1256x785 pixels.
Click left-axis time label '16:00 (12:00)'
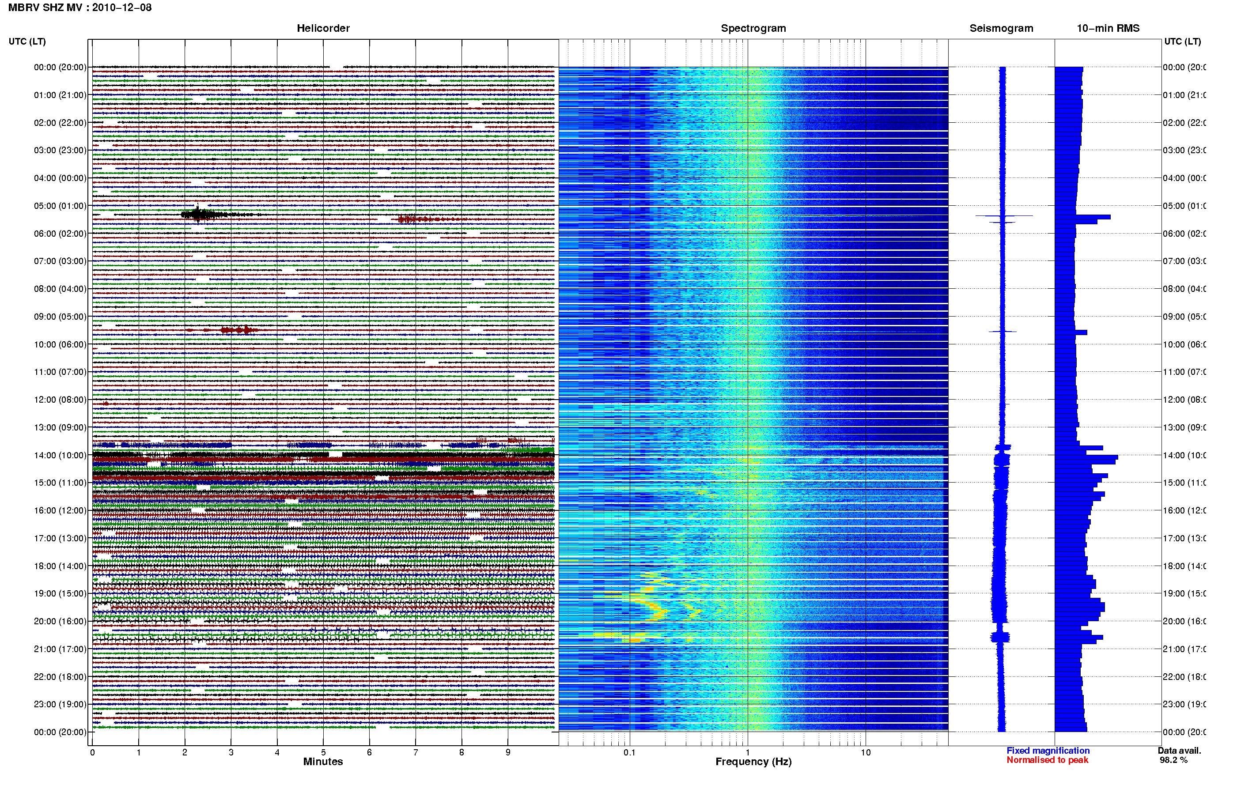60,510
